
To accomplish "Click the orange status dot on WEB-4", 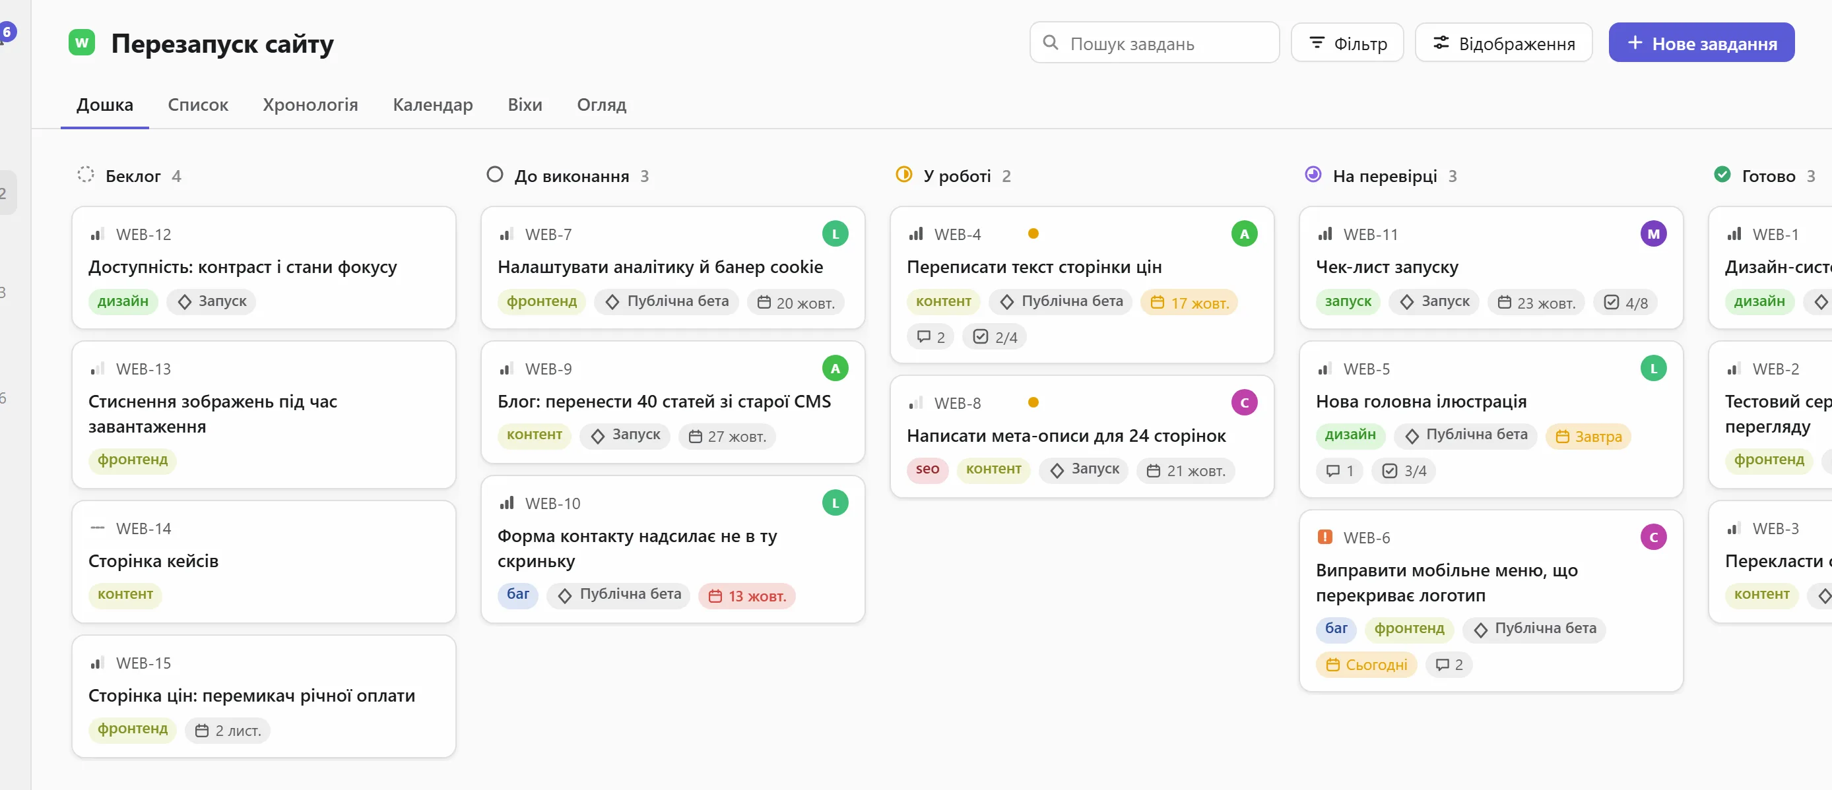I will [1033, 233].
